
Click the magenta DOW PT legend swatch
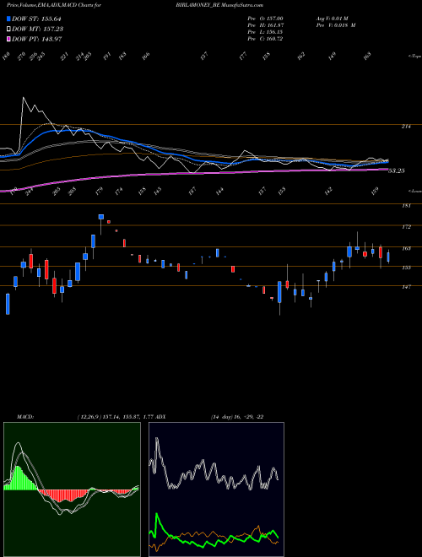8,39
